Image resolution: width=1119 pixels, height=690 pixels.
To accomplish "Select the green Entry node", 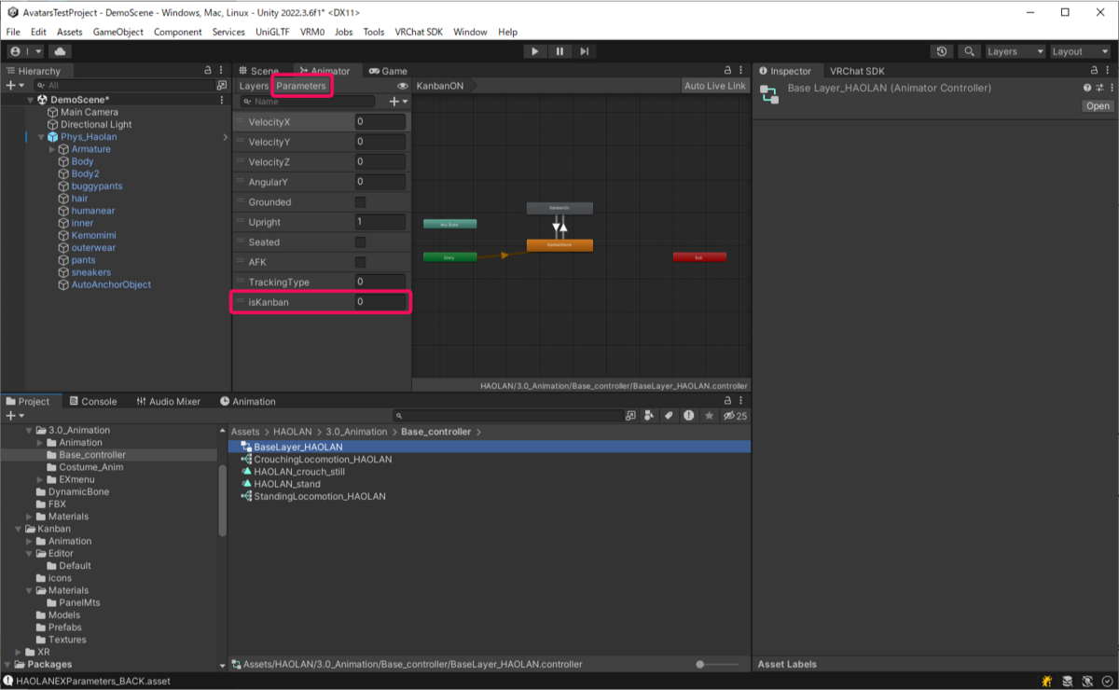I will click(x=449, y=256).
